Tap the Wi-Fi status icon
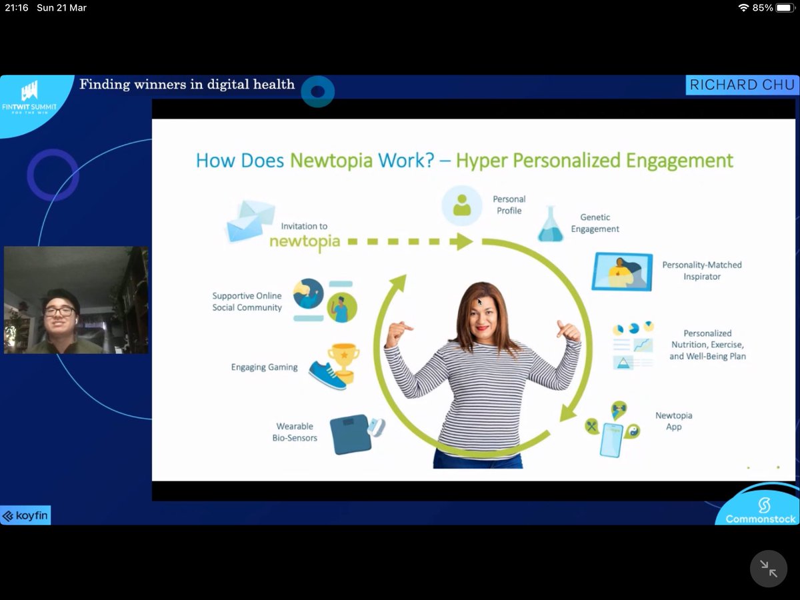The height and width of the screenshot is (600, 800). point(744,8)
